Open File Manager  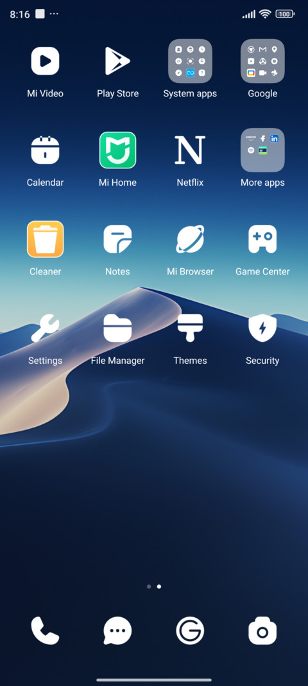coord(117,328)
